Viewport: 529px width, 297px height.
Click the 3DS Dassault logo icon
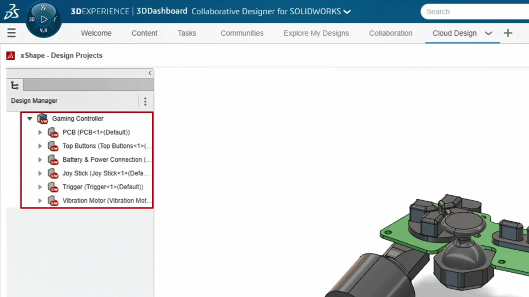coord(12,12)
